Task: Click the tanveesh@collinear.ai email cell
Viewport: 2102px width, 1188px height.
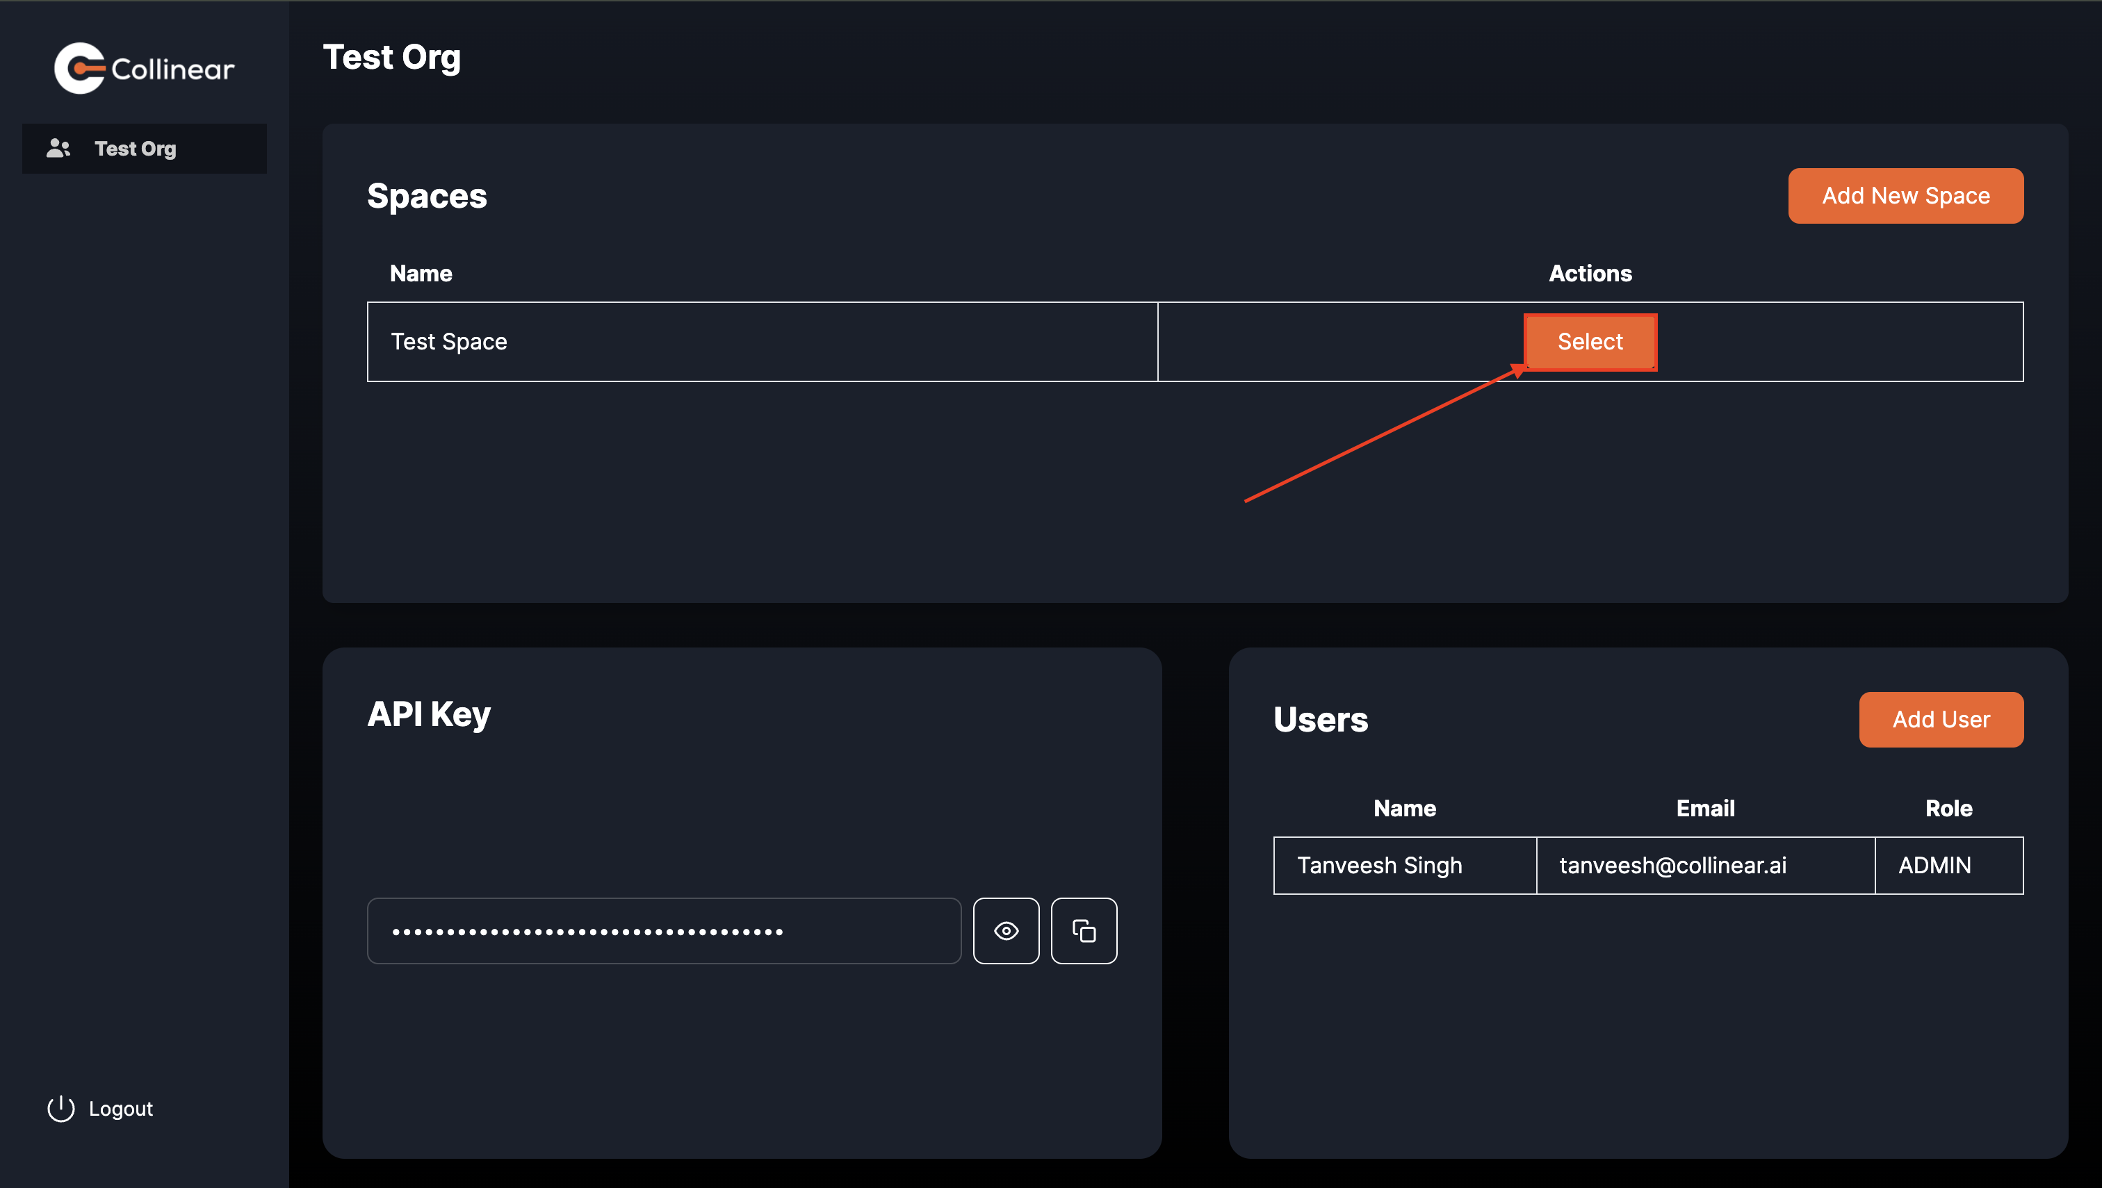Action: pyautogui.click(x=1704, y=866)
